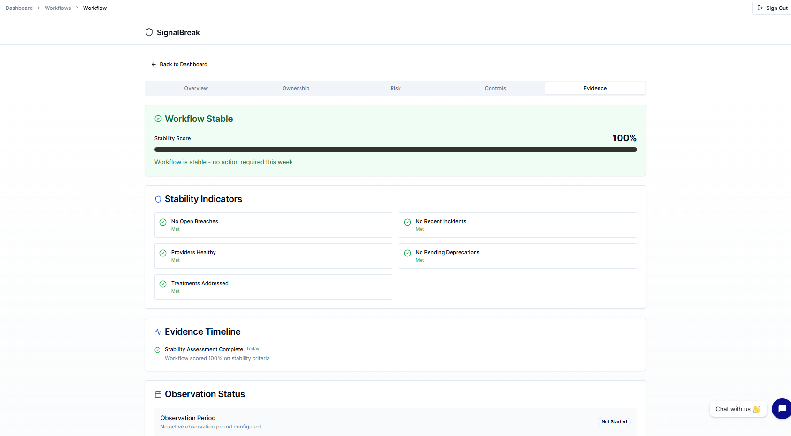Image resolution: width=791 pixels, height=436 pixels.
Task: Click the waveform icon beside Evidence Timeline
Action: pyautogui.click(x=158, y=331)
